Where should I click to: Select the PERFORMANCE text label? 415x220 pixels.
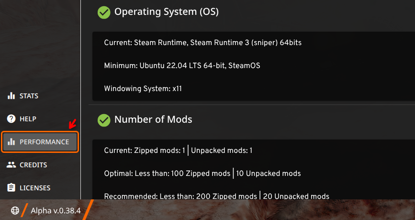coord(44,142)
